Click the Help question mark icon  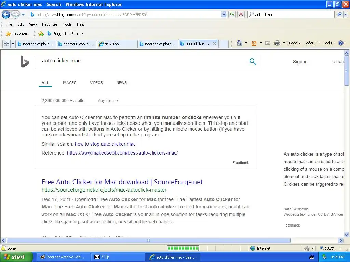click(341, 43)
